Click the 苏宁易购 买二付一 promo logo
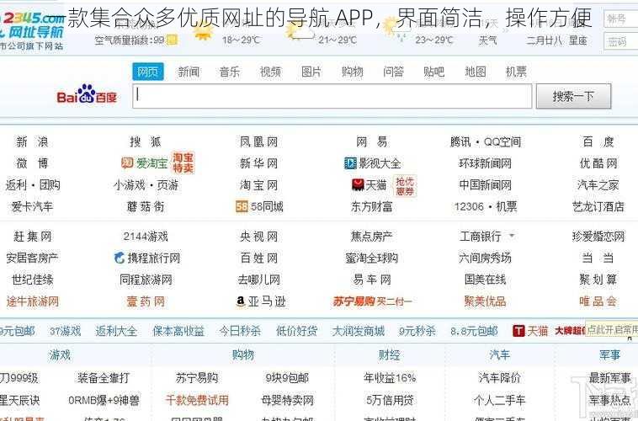Screen dimensions: 638x421 (x=372, y=301)
